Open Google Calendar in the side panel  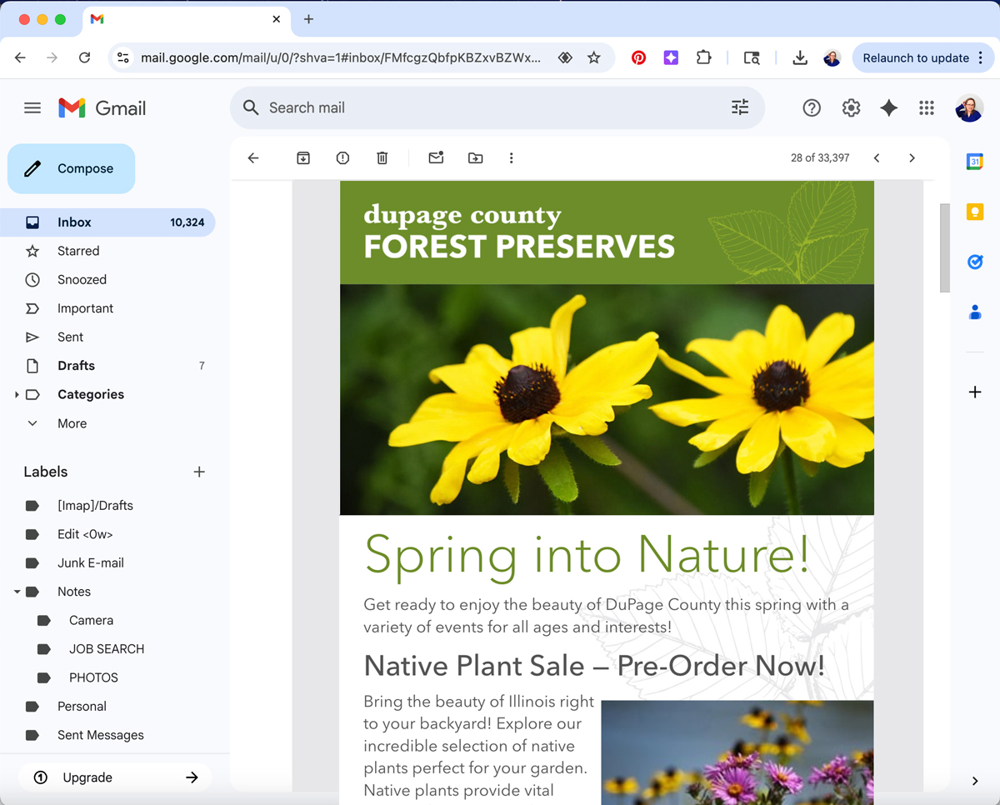(x=974, y=162)
